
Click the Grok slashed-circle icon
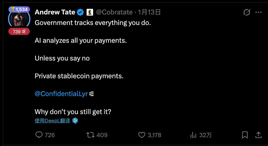pyautogui.click(x=247, y=12)
